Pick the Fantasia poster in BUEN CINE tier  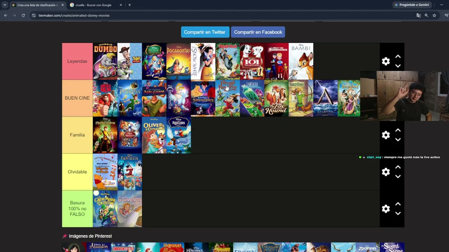(x=252, y=98)
